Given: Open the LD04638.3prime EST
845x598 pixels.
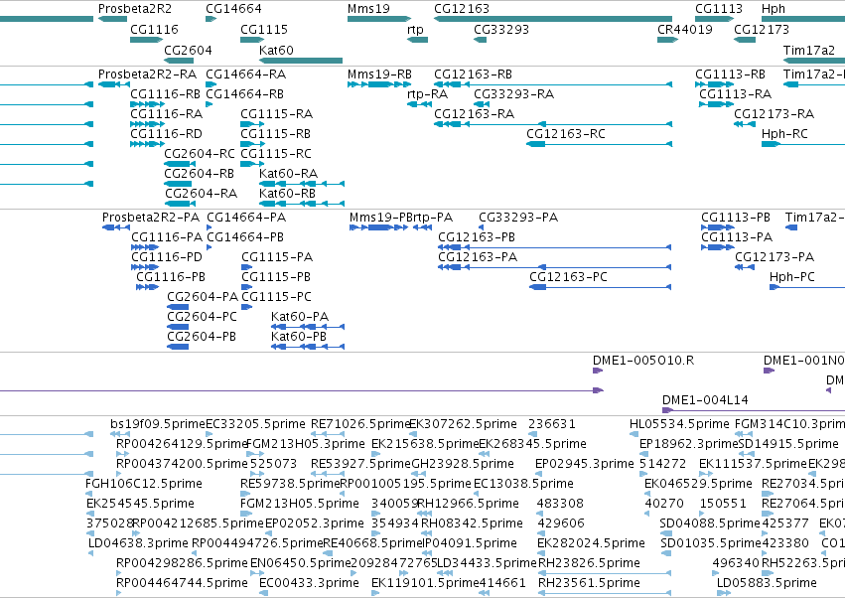Looking at the screenshot, I should click(91, 553).
